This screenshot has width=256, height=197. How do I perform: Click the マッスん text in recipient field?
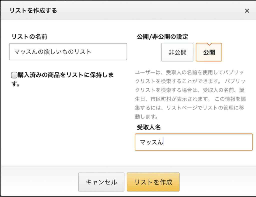151,142
